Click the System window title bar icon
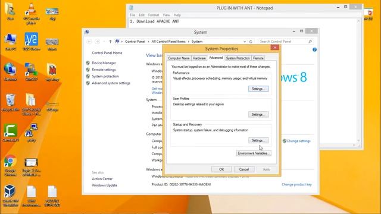 pos(87,32)
